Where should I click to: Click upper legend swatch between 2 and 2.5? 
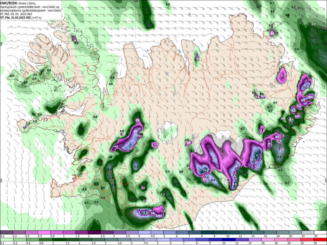[94, 232]
